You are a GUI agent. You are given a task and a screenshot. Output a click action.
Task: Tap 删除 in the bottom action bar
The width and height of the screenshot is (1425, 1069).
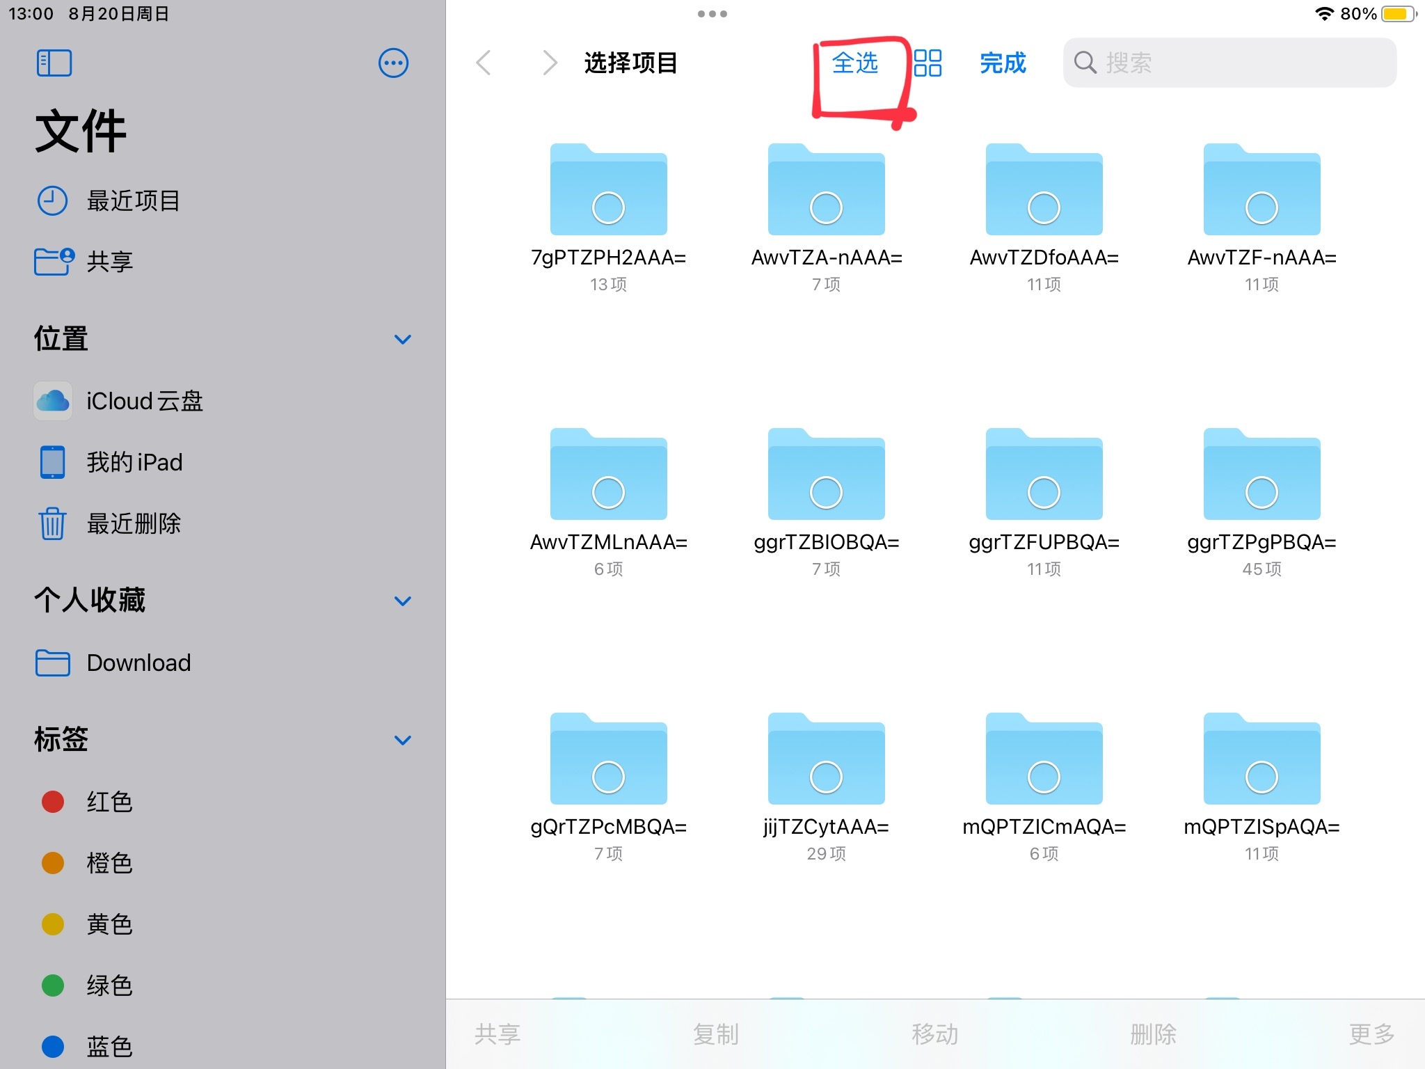[x=1154, y=1034]
